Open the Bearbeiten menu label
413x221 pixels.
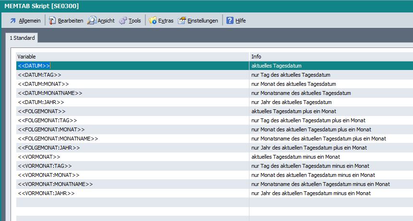click(71, 21)
